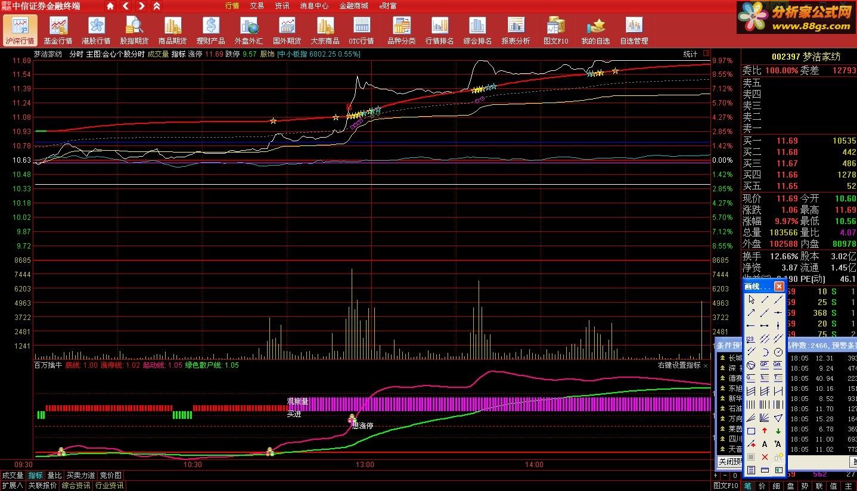857x491 pixels.
Task: Go to home via house icon
Action: pyautogui.click(x=110, y=6)
